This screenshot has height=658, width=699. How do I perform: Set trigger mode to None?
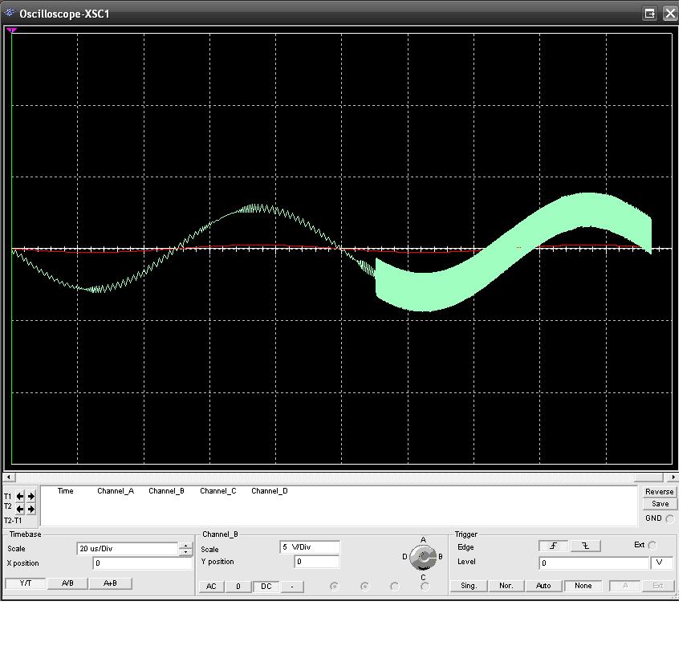(x=583, y=586)
